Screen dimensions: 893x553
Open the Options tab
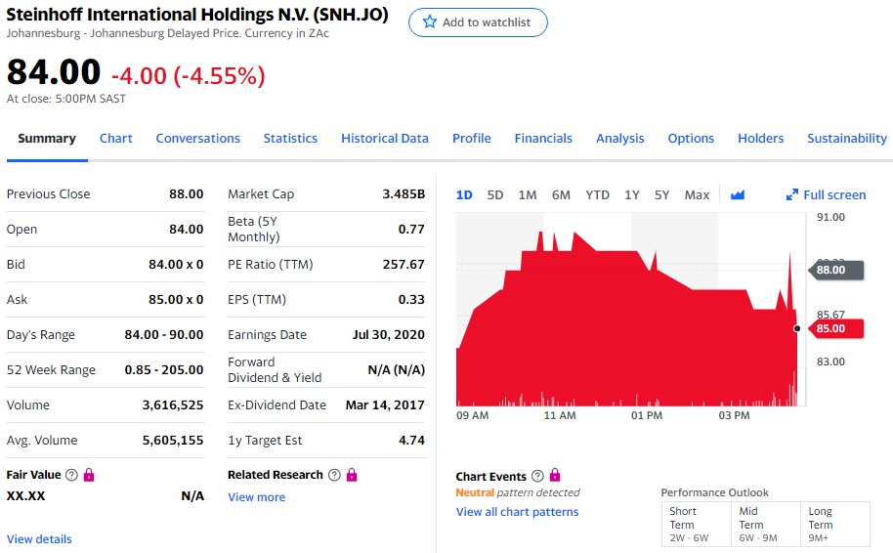pyautogui.click(x=691, y=139)
